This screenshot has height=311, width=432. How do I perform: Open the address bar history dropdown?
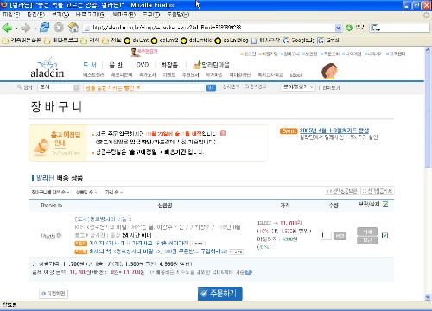[x=339, y=28]
